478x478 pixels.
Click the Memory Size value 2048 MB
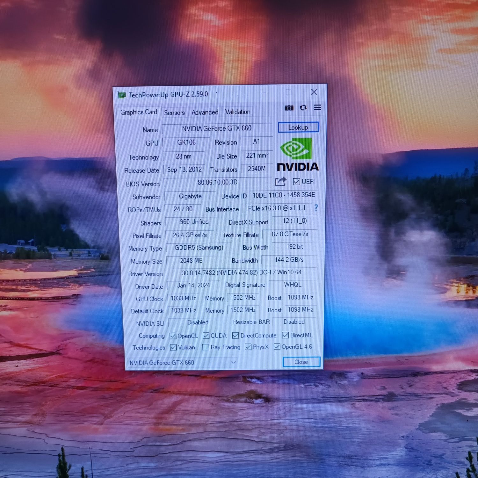(191, 261)
